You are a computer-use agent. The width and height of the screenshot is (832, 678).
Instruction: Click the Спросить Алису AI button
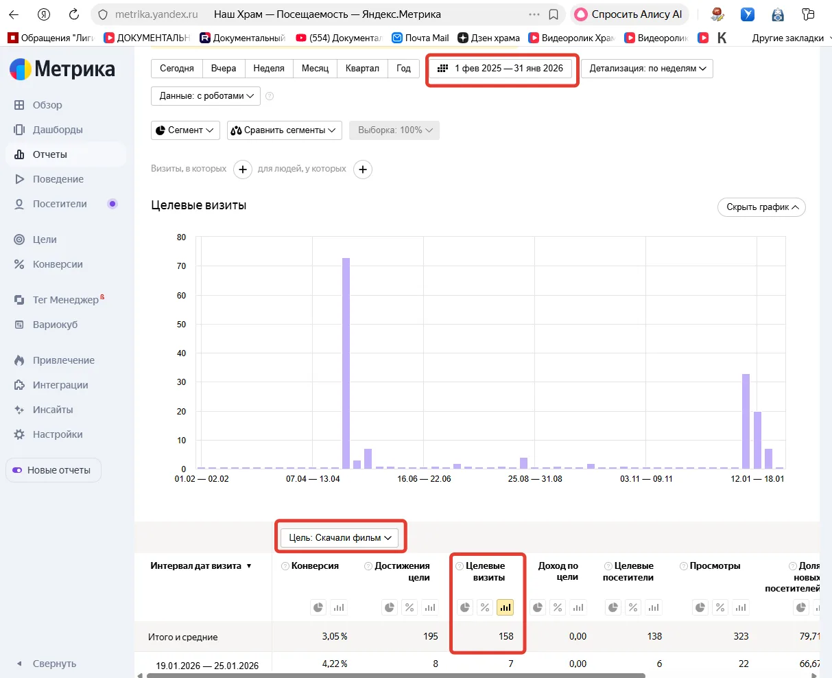pyautogui.click(x=630, y=14)
